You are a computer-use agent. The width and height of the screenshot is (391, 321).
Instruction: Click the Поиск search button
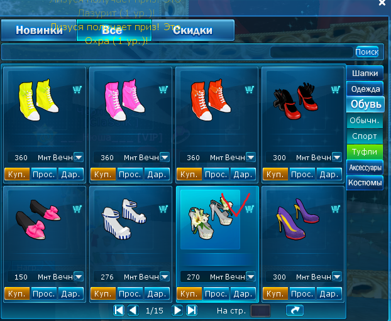367,52
